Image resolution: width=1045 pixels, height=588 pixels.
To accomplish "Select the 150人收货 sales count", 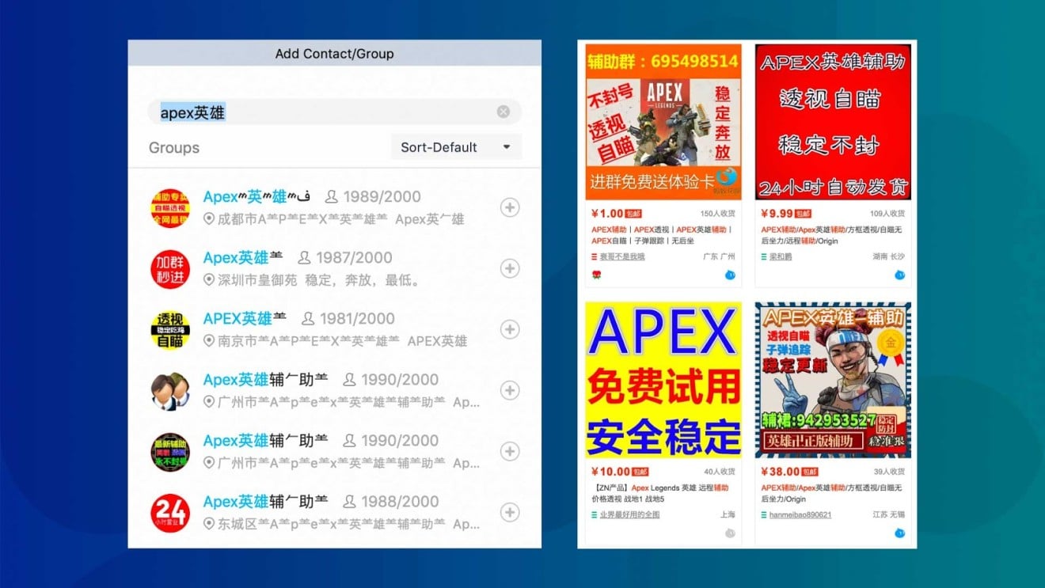I will 718,214.
